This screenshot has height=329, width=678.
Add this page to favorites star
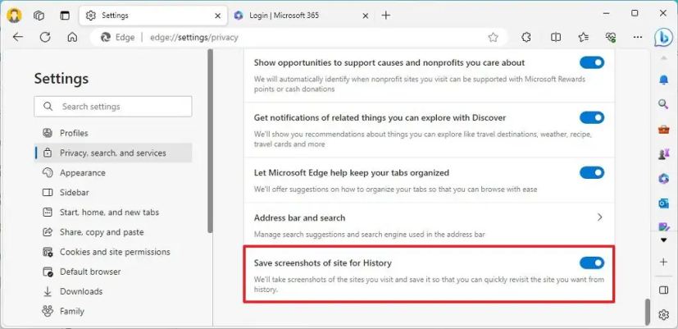tap(493, 38)
